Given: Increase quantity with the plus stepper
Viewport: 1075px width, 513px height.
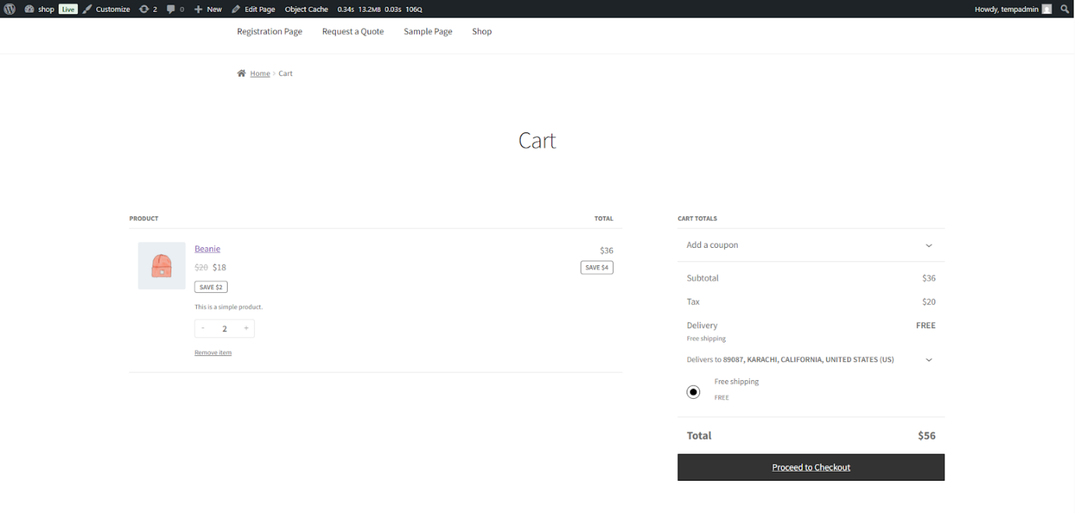Looking at the screenshot, I should (245, 328).
